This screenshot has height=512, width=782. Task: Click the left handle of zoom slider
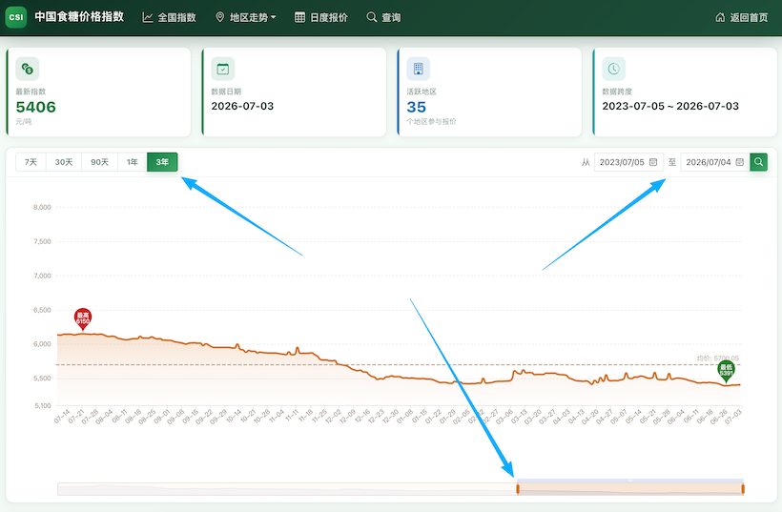518,489
